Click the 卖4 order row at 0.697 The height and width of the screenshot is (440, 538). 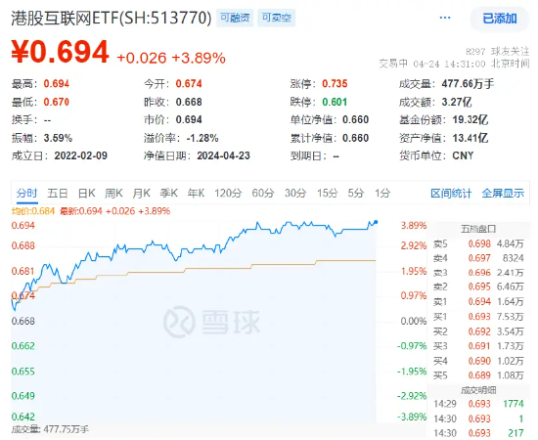coord(478,258)
